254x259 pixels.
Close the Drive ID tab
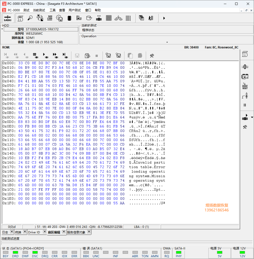coord(45,232)
